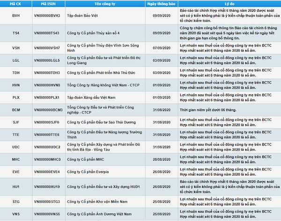
Task: Click the 'Mã ISIN' column header
Action: click(x=48, y=4)
